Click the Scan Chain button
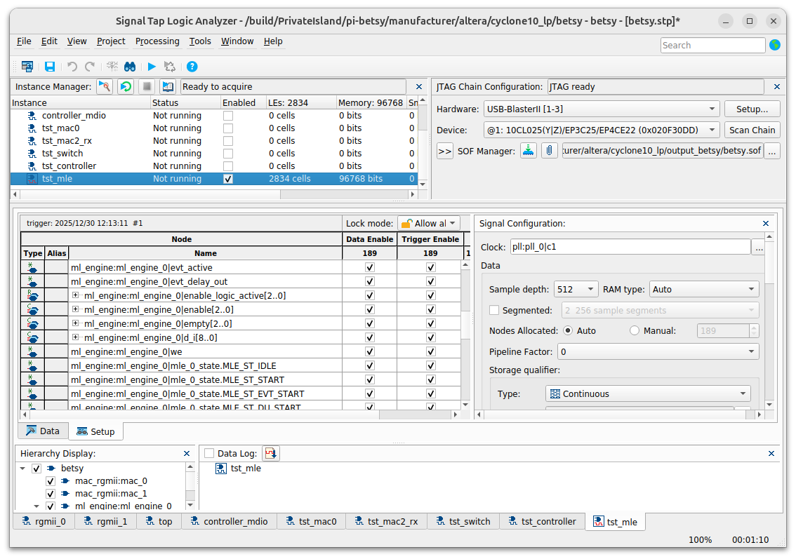The width and height of the screenshot is (796, 559). (x=752, y=130)
